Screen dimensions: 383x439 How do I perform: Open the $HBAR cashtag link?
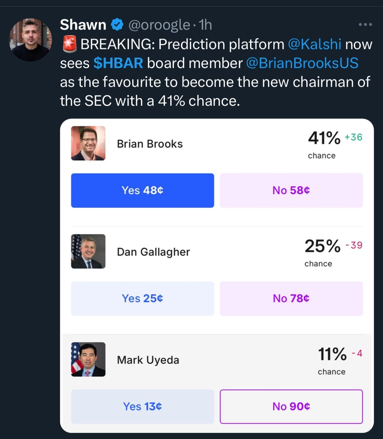118,63
